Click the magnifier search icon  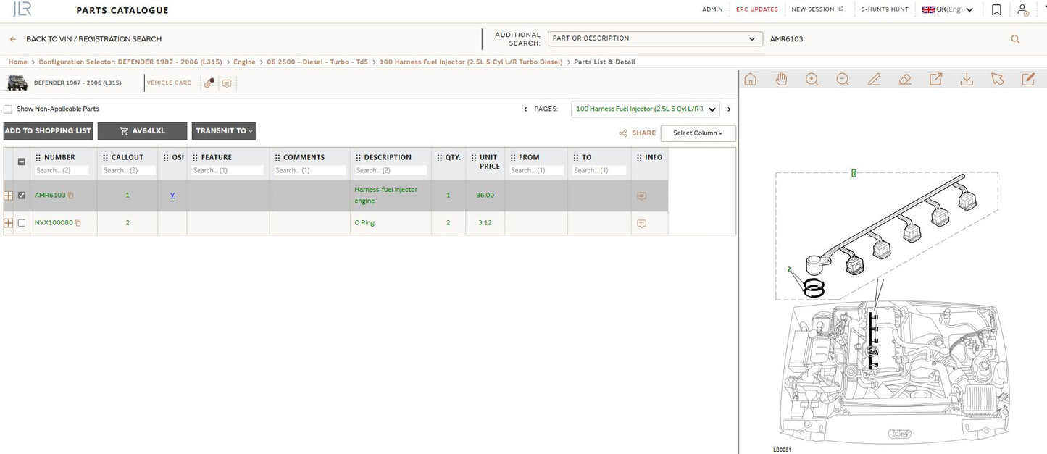tap(1015, 39)
